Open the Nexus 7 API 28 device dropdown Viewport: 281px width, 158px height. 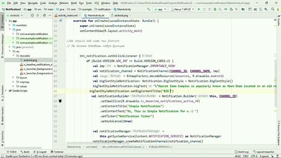click(x=182, y=9)
